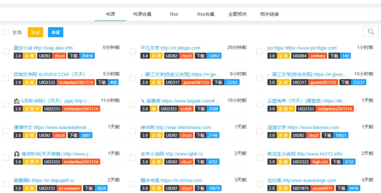The height and width of the screenshot is (193, 381).
Task: Open the Rss合集 tab
Action: 206,14
